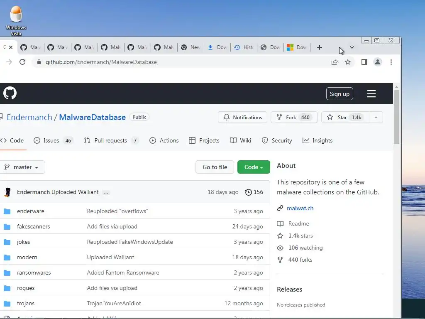The height and width of the screenshot is (319, 425).
Task: Switch to the Code repository tab
Action: 12,140
